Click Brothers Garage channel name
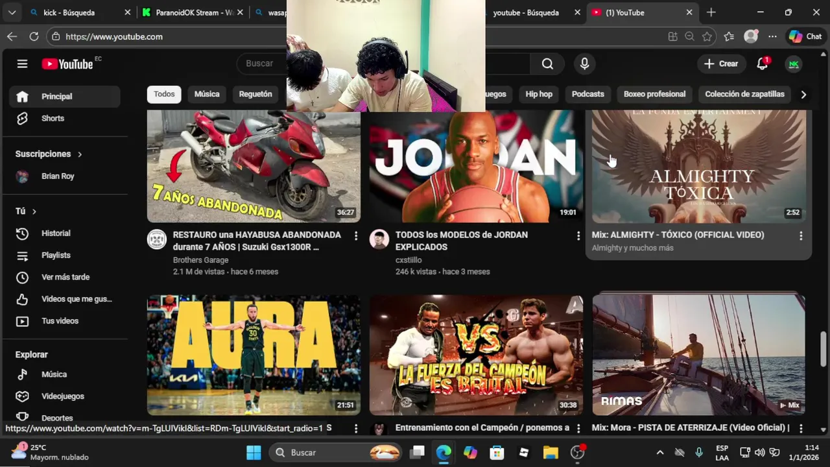Image resolution: width=830 pixels, height=467 pixels. tap(200, 260)
